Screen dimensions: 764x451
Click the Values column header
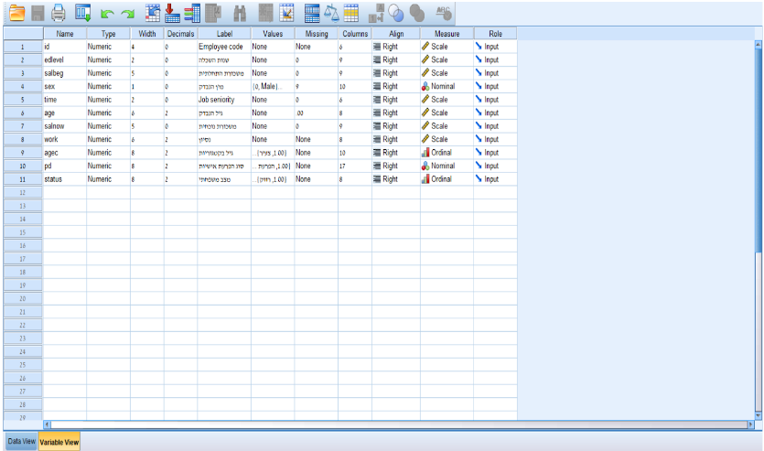(273, 34)
